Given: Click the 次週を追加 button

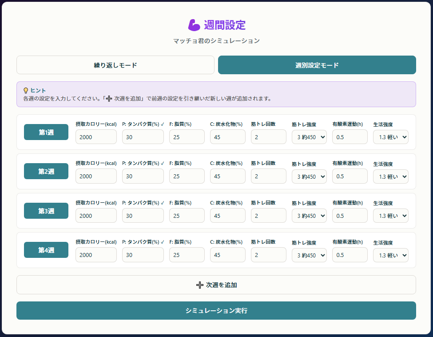Looking at the screenshot, I should click(216, 285).
